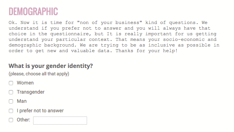234x132 pixels.
Task: Click the 'Thanks for your help!' sentence
Action: pyautogui.click(x=147, y=51)
